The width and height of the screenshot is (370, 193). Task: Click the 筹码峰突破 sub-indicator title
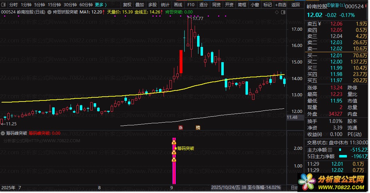coord(17,133)
